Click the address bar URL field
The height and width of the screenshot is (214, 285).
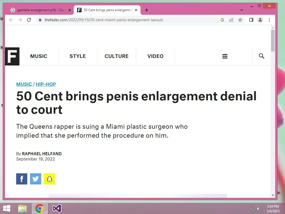(104, 20)
